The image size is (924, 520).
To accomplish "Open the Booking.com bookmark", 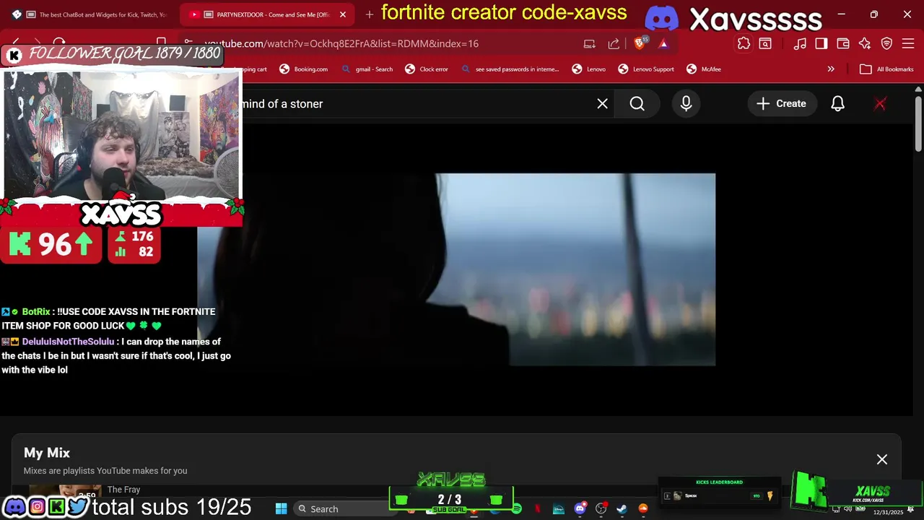I will point(303,69).
